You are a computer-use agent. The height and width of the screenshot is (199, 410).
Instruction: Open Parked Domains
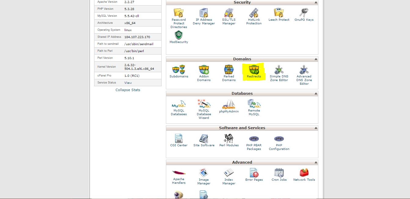tap(229, 73)
